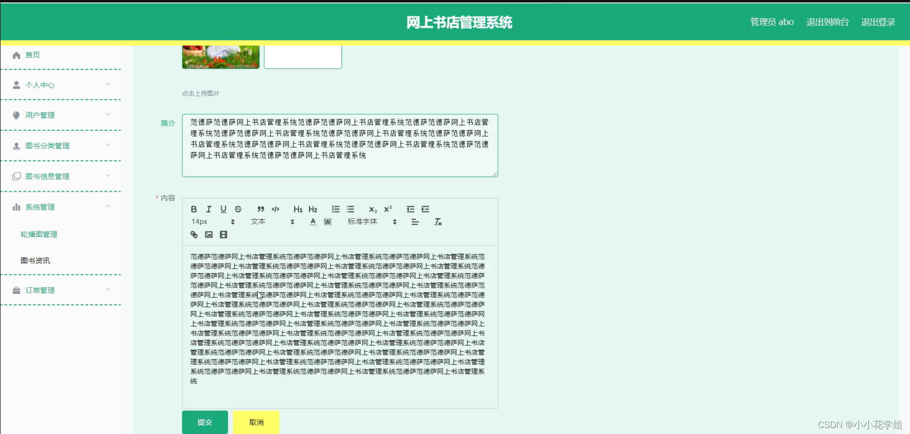The height and width of the screenshot is (434, 910).
Task: Apply superscript formatting
Action: coord(388,209)
